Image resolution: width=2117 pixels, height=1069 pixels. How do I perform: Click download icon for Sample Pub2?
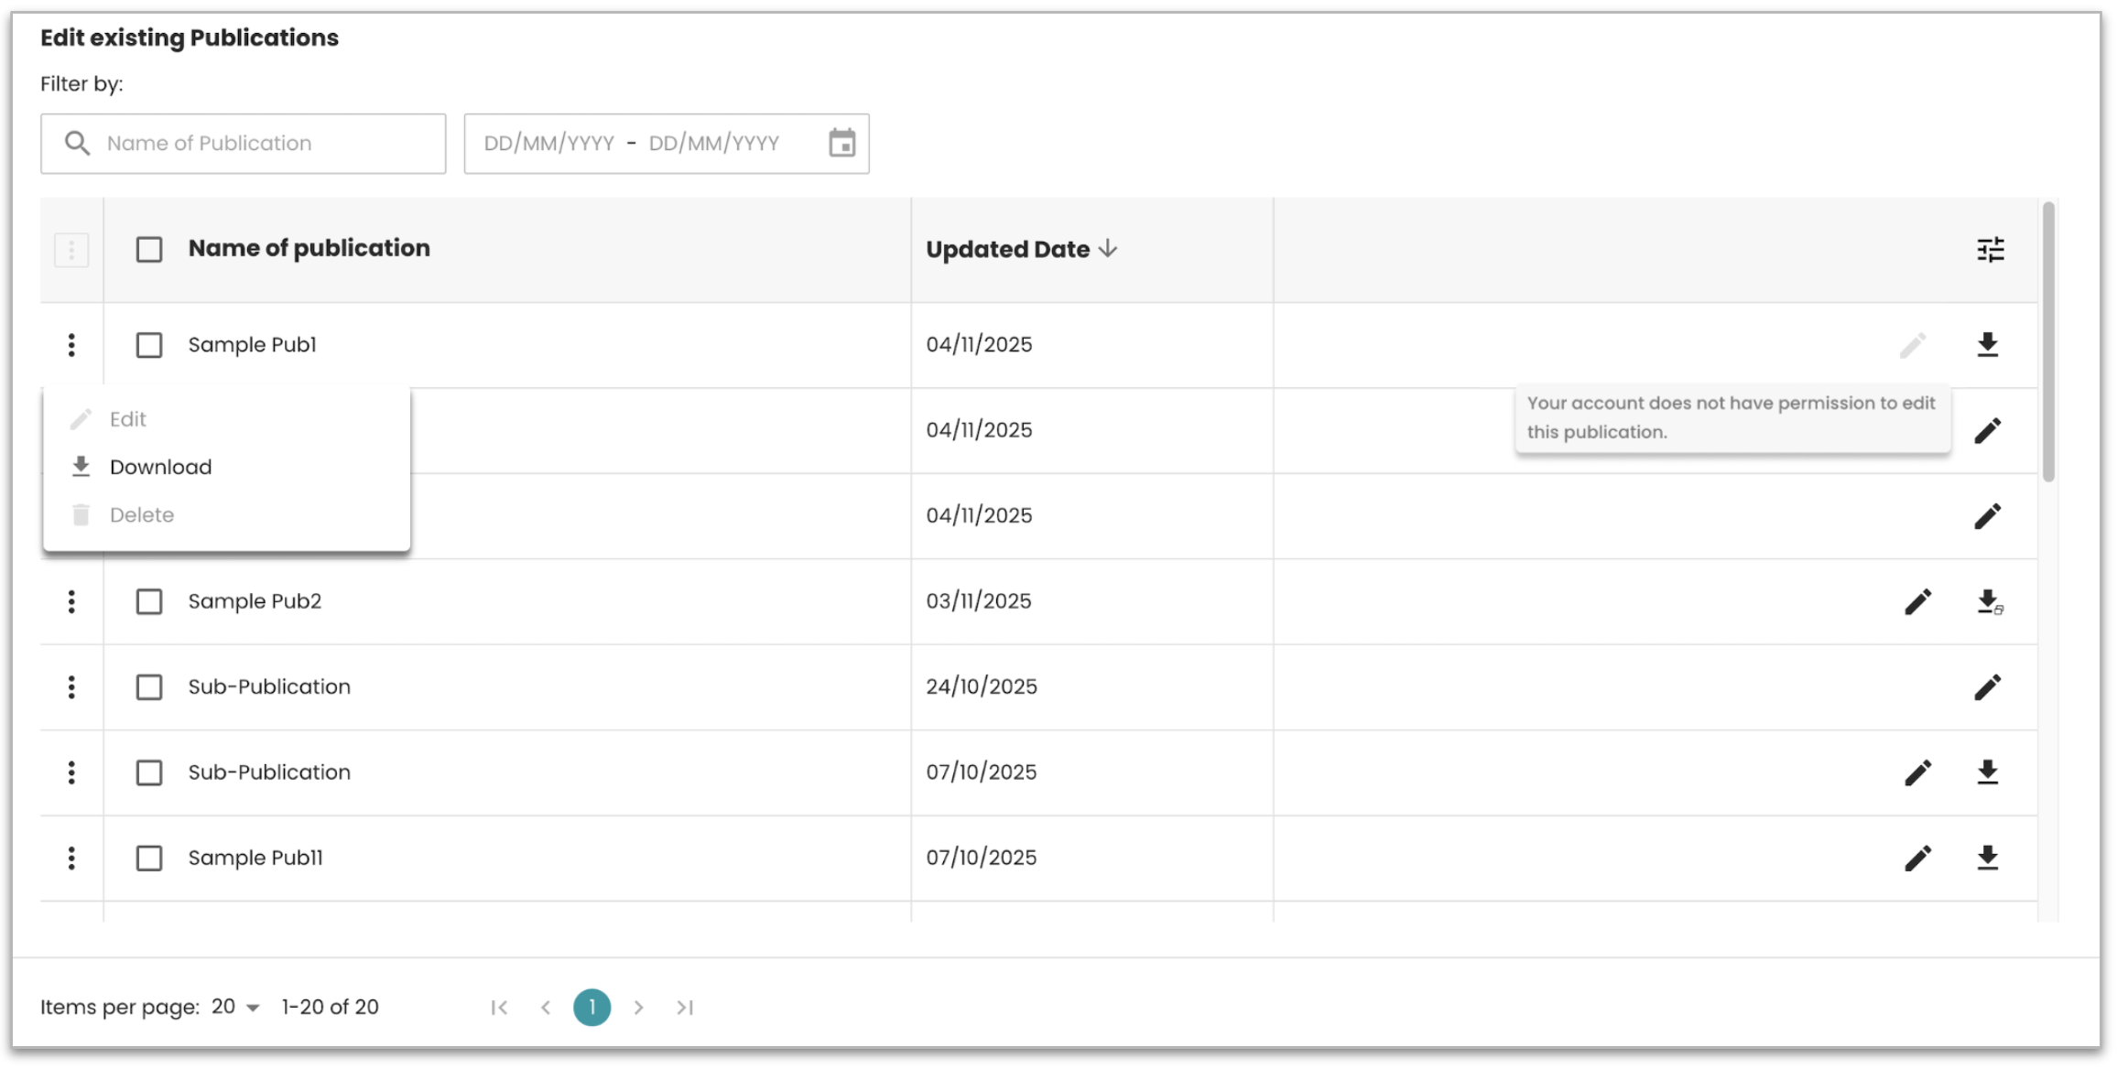[1988, 601]
